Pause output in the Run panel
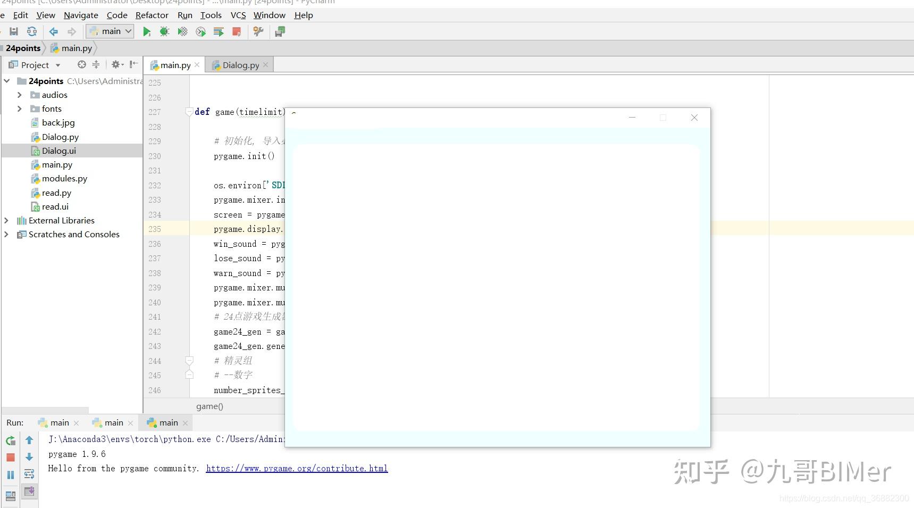 click(10, 473)
